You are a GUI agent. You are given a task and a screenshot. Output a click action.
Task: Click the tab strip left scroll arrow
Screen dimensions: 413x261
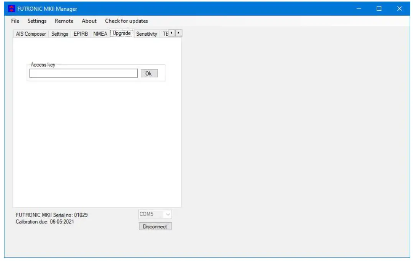tap(171, 33)
